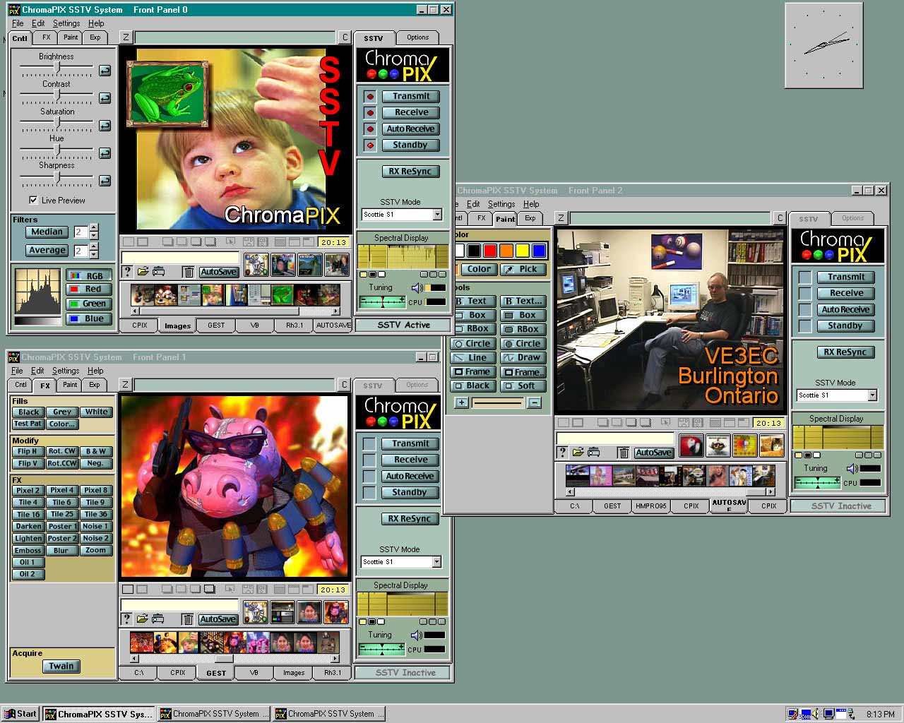Reset Brightness using its return arrow icon
This screenshot has width=904, height=723.
105,71
